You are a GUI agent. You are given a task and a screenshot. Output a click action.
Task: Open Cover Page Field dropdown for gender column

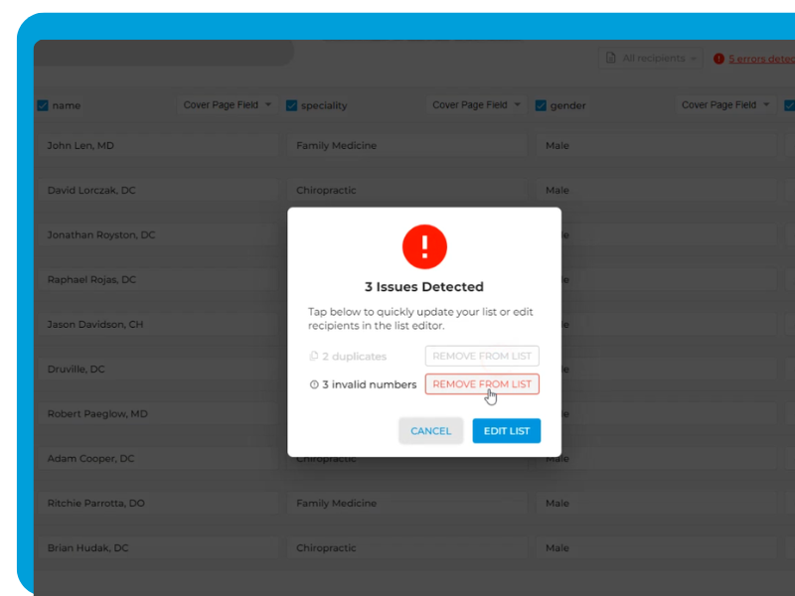(x=726, y=105)
